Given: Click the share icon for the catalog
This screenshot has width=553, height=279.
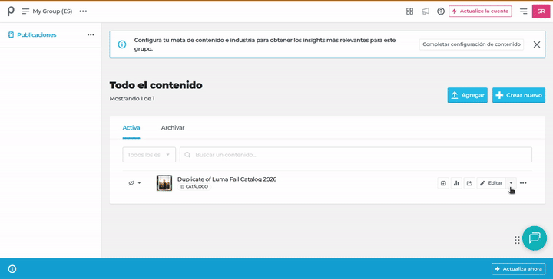Looking at the screenshot, I should [469, 183].
